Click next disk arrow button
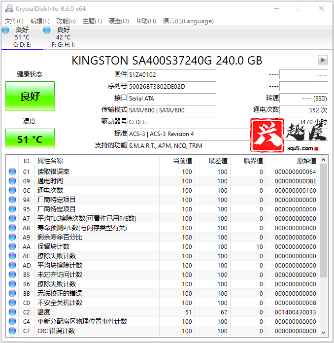 (x=323, y=60)
